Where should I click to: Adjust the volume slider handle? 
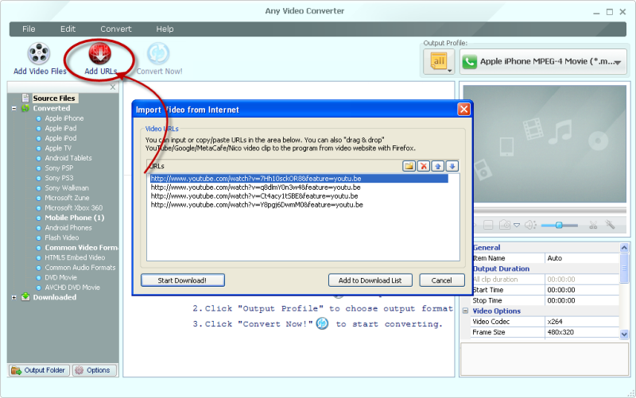[x=559, y=225]
